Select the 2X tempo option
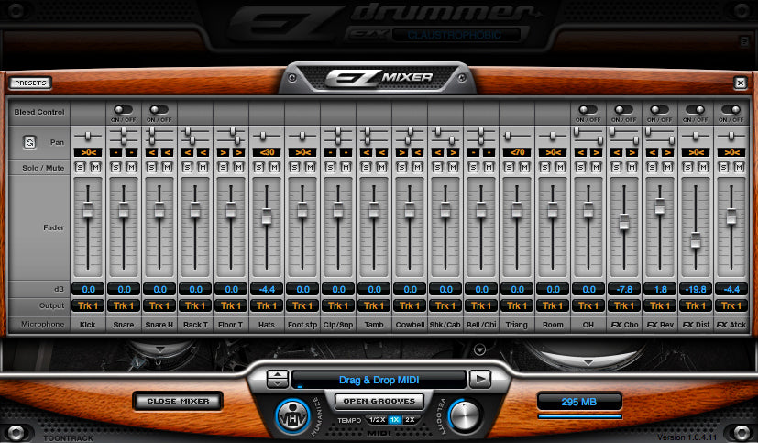This screenshot has height=443, width=758. tap(410, 419)
